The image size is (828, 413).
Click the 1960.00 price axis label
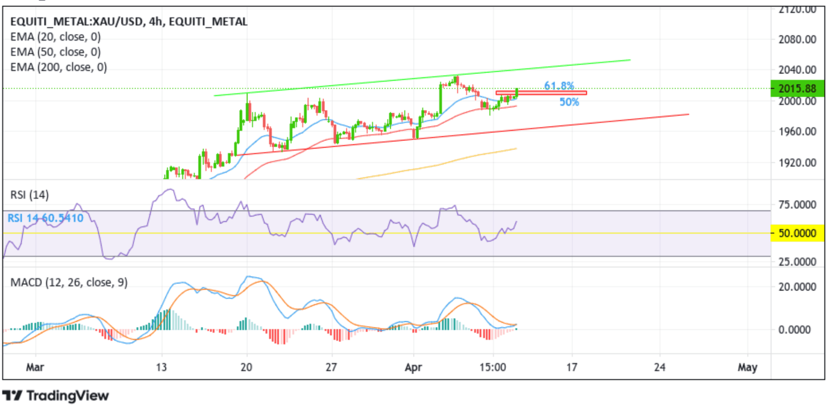tap(797, 132)
